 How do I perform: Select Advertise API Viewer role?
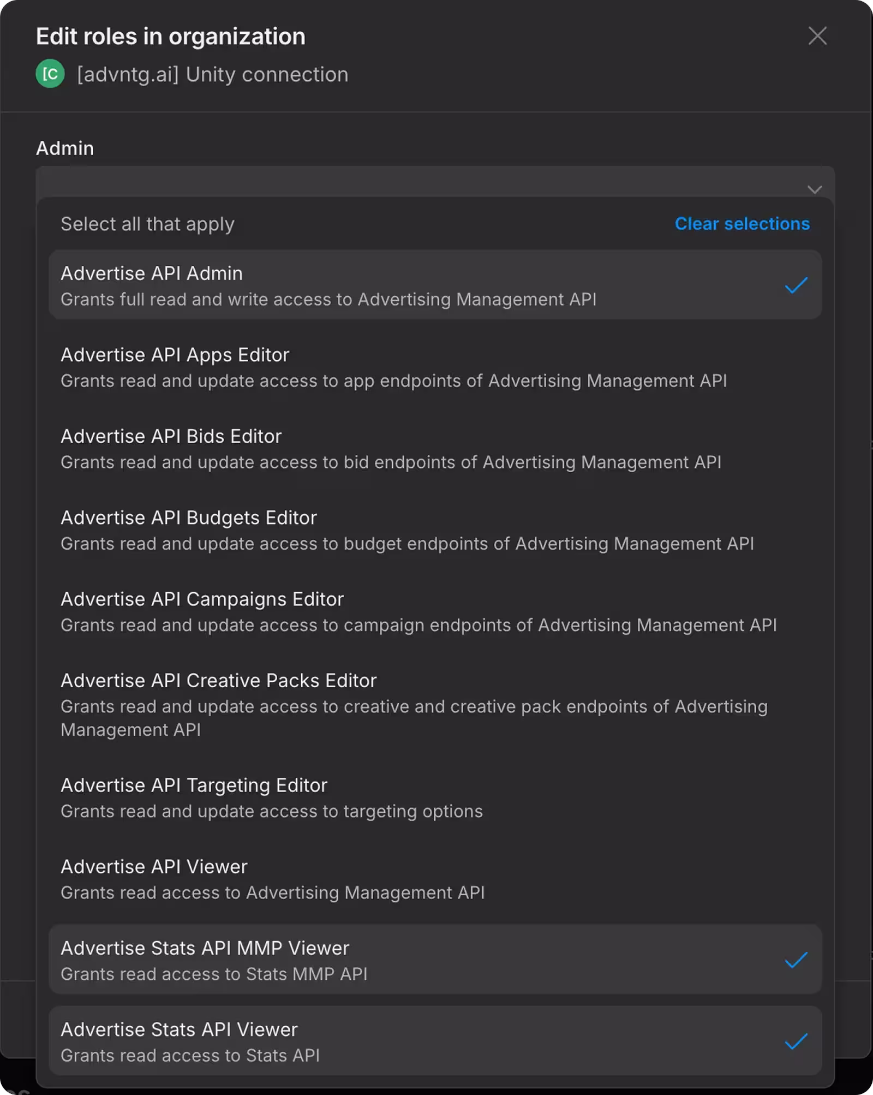435,879
